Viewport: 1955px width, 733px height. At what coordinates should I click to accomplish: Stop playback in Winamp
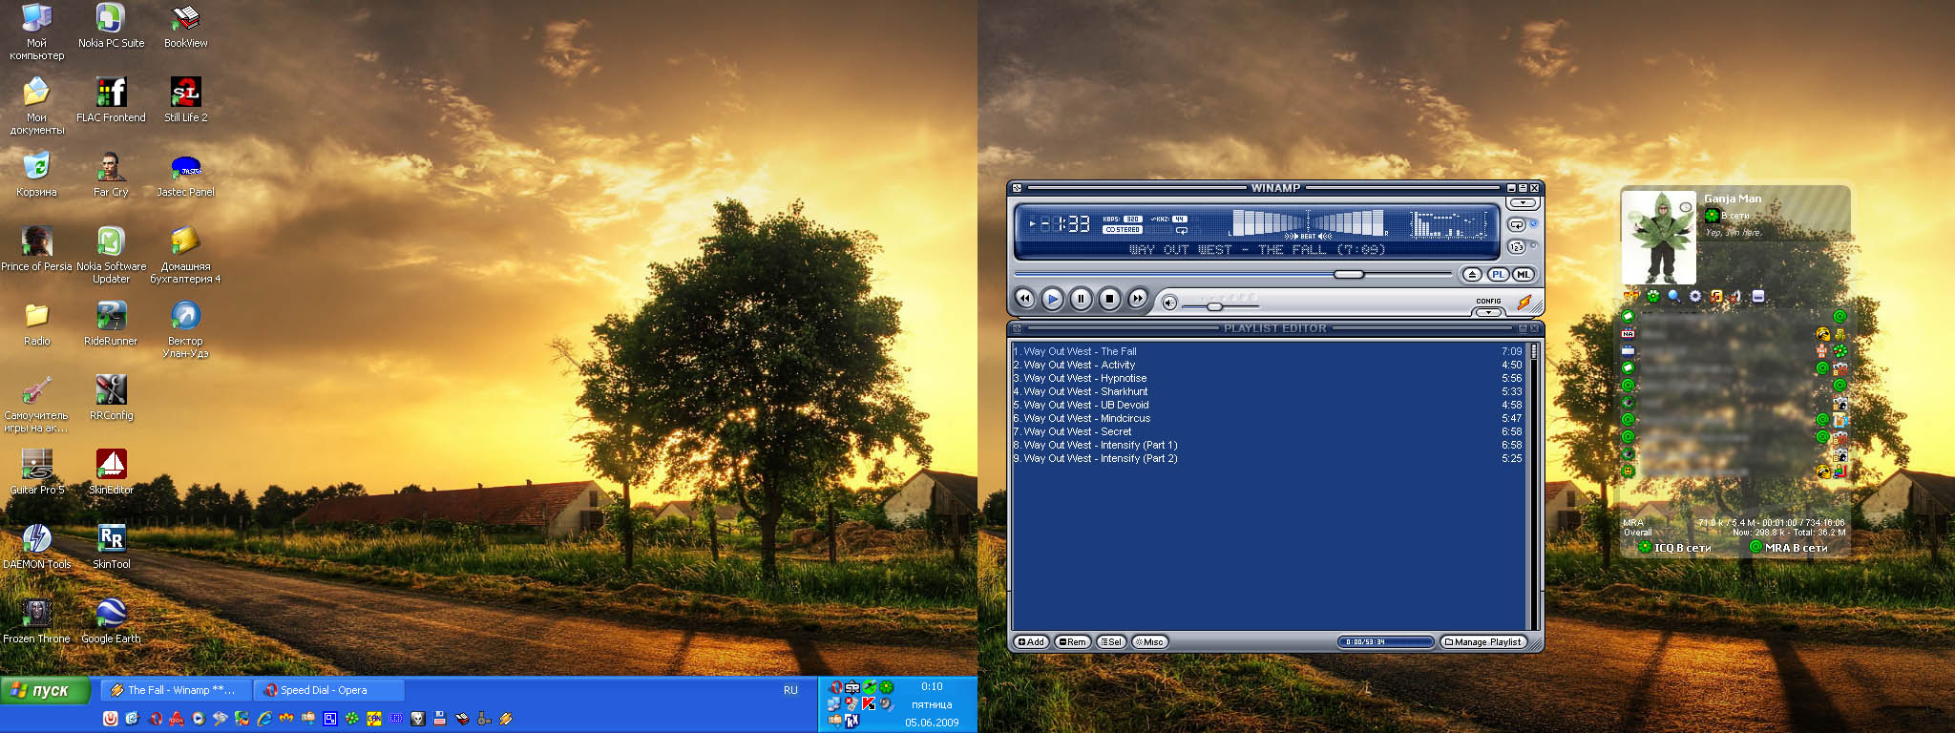click(1109, 299)
